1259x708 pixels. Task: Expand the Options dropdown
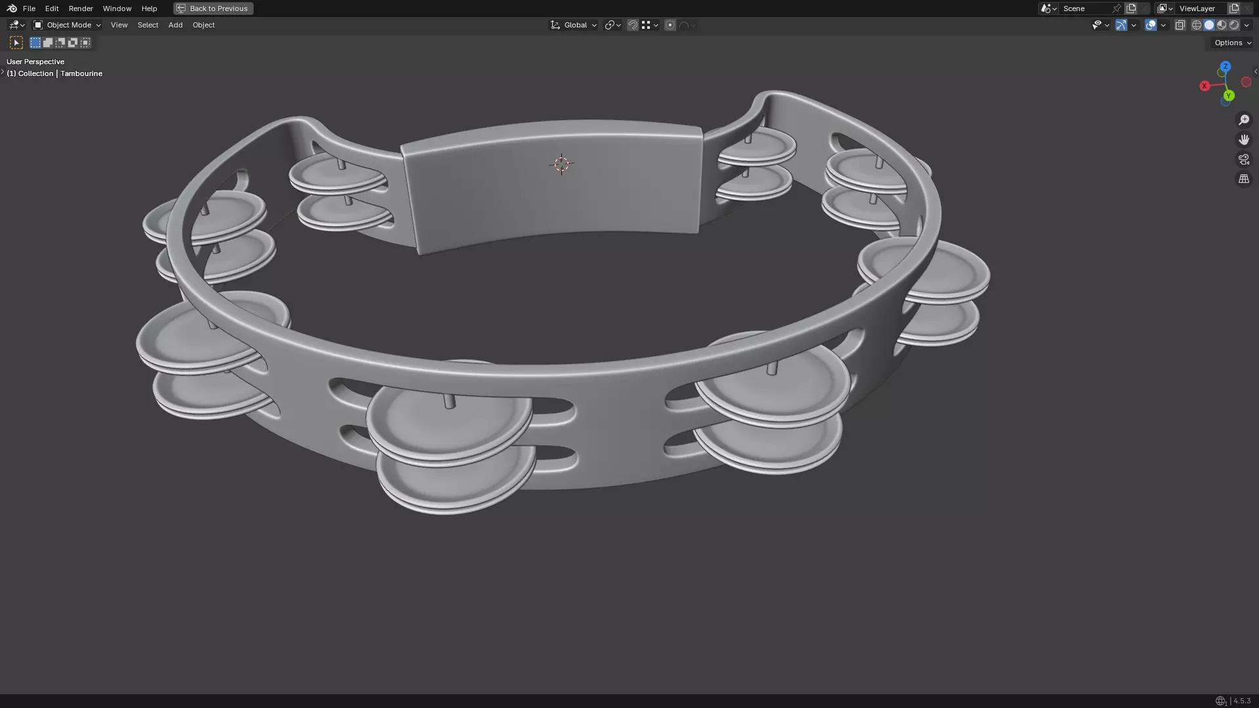(1233, 43)
